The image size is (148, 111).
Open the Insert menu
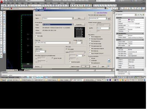point(20,3)
